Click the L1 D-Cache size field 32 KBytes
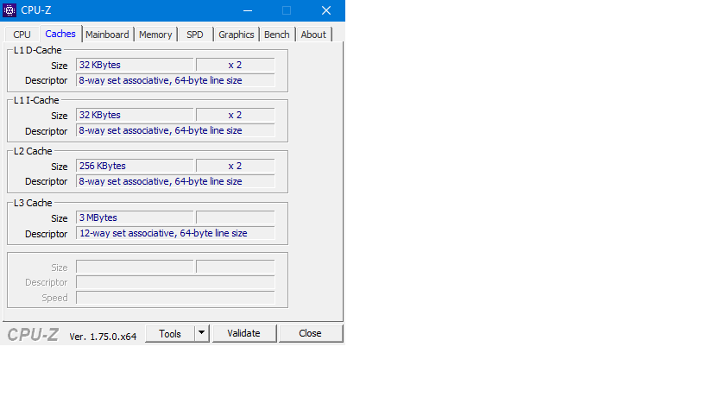Screen dimensions: 707x397 pyautogui.click(x=135, y=65)
